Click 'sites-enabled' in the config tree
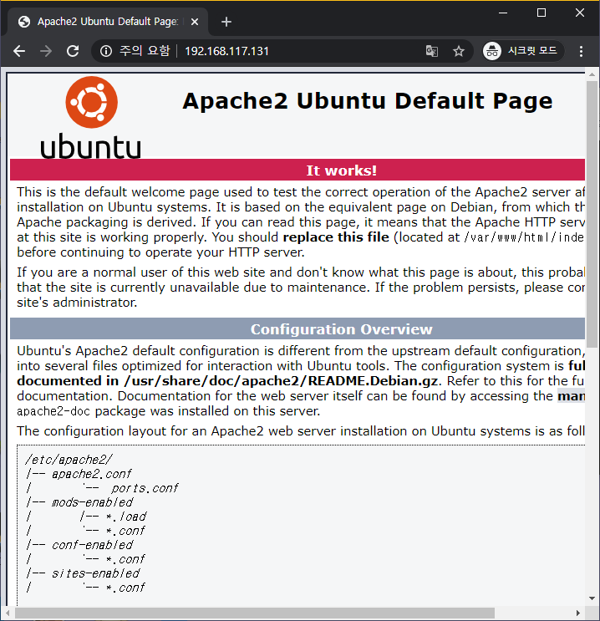This screenshot has width=600, height=621. (x=95, y=573)
